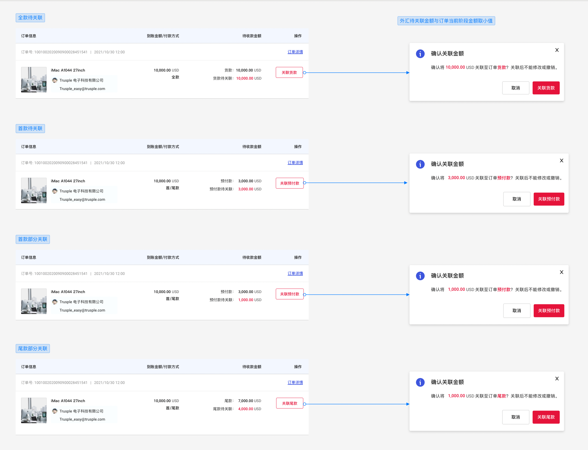Click buyer avatar in 全款待关联 order
The width and height of the screenshot is (588, 450).
click(x=55, y=80)
